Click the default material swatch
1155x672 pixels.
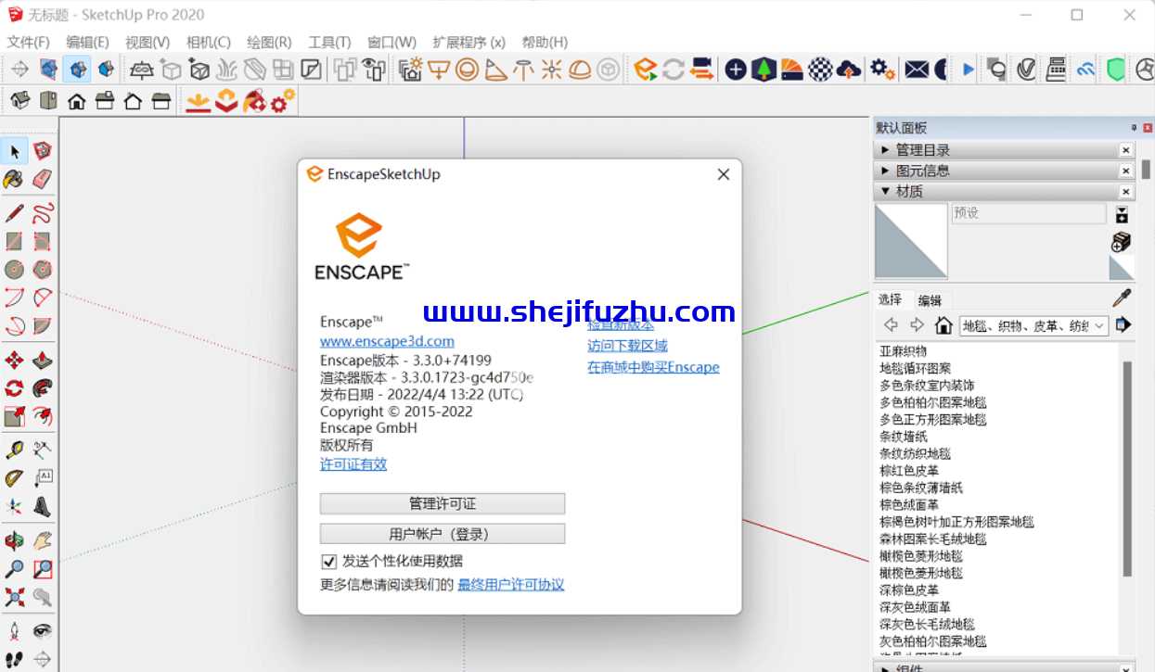[1122, 267]
